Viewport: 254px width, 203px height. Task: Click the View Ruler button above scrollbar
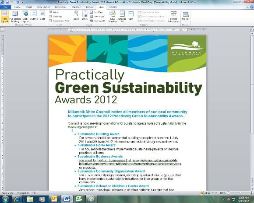tap(252, 30)
